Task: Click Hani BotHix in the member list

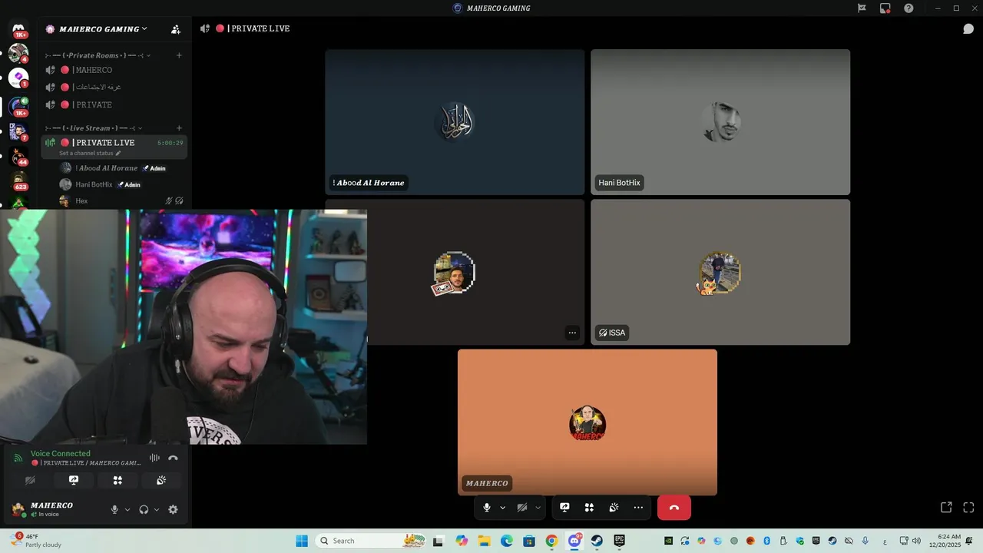Action: pos(114,184)
